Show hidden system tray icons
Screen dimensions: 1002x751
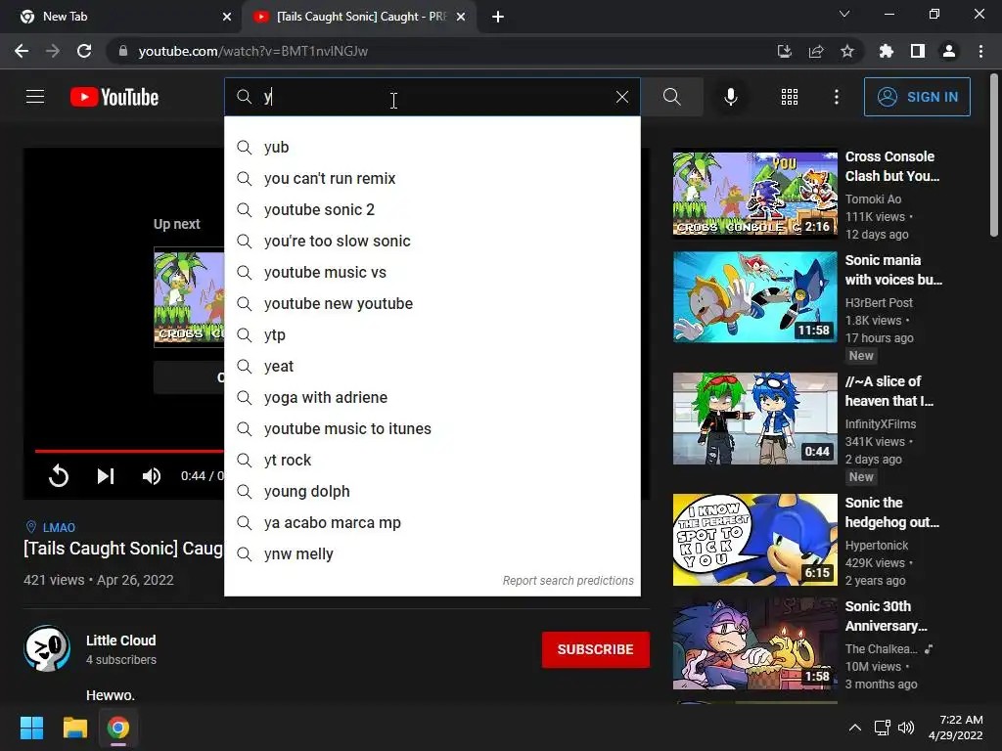pos(855,728)
